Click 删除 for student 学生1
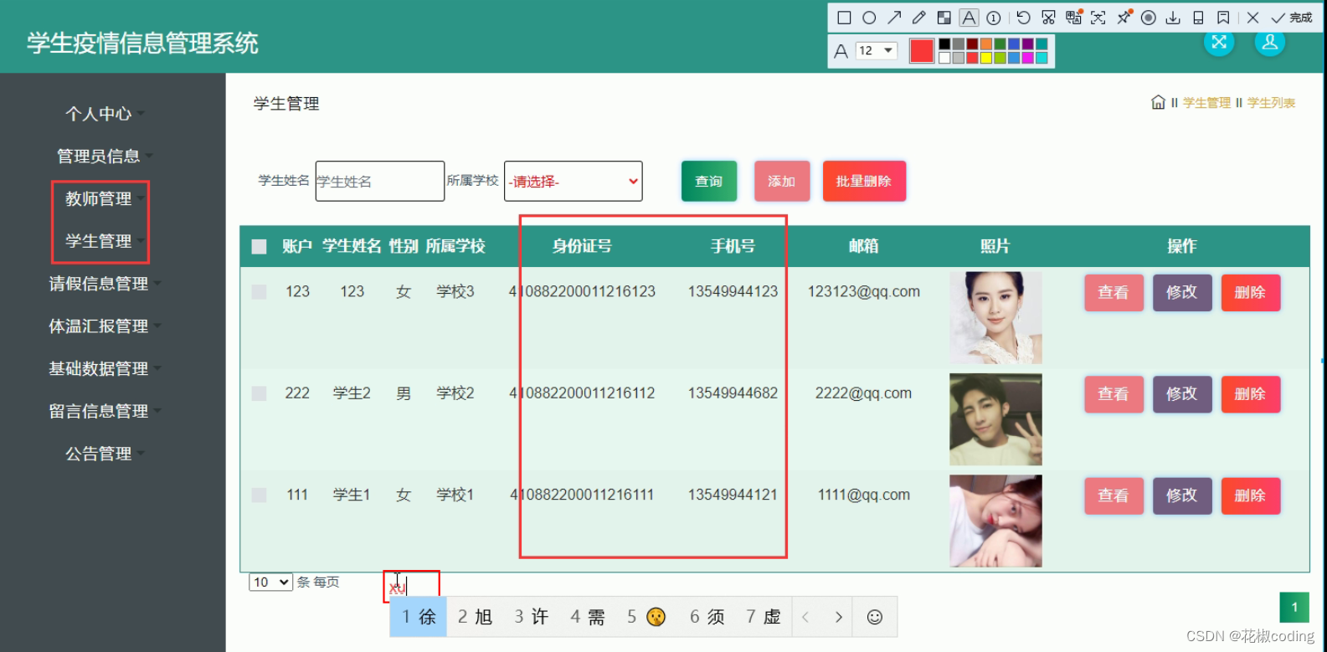The image size is (1327, 652). click(x=1250, y=495)
